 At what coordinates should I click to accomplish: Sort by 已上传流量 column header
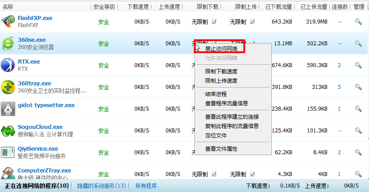[x=314, y=7]
